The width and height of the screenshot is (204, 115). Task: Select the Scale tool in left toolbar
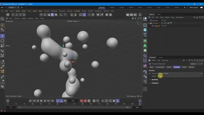point(2,46)
